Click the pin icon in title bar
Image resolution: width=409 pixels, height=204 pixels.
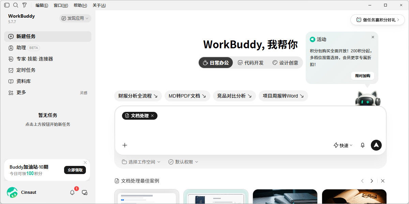pos(25,5)
